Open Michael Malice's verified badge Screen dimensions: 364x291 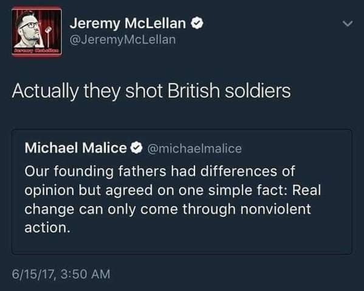click(x=136, y=148)
